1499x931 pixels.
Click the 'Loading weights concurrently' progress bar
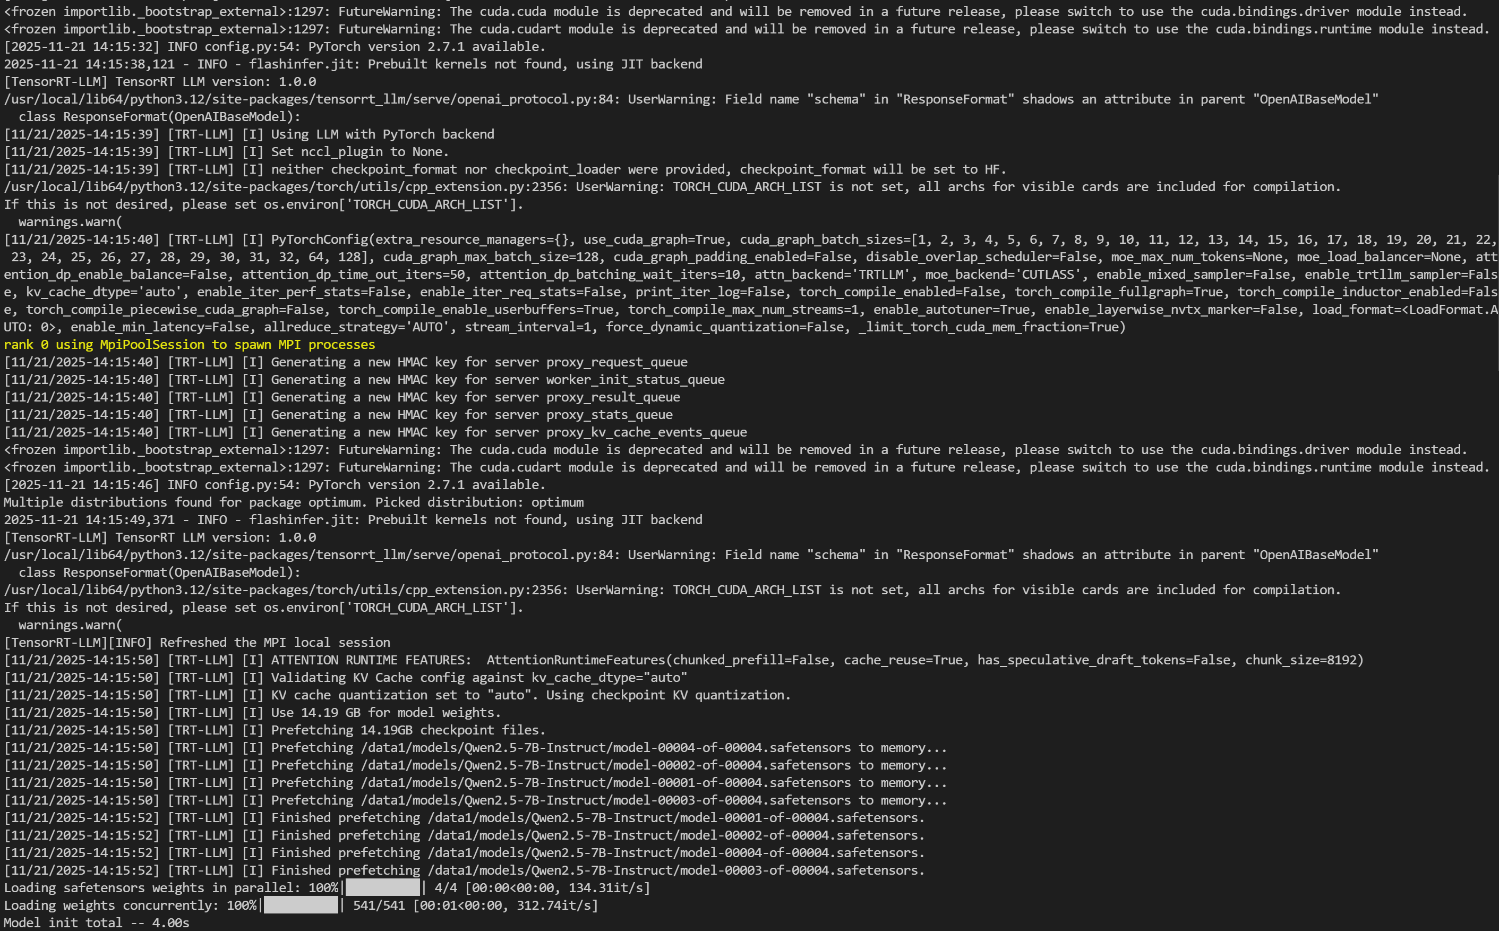(x=301, y=905)
